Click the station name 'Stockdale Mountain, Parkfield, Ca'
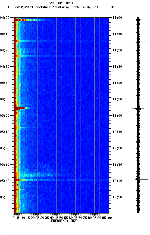 pos(65,7)
